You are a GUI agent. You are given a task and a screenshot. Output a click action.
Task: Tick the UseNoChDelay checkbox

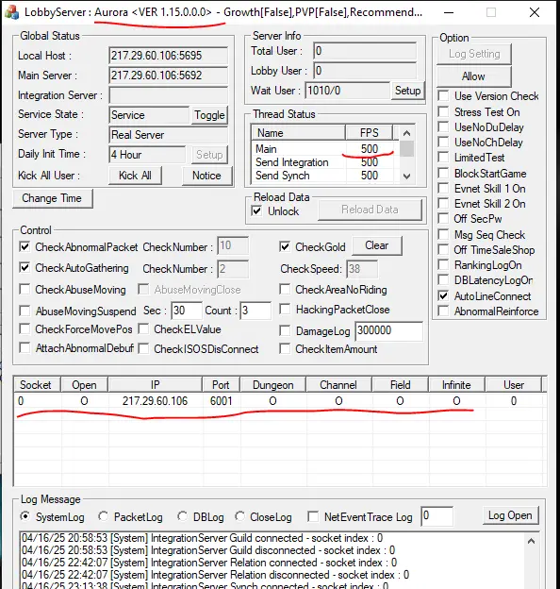(443, 142)
